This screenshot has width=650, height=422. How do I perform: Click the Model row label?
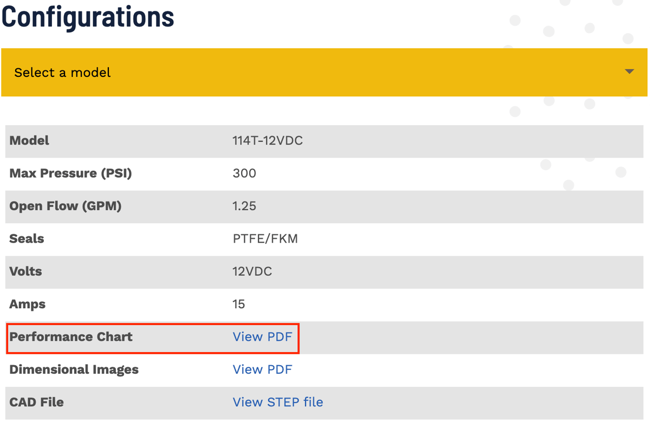(29, 141)
